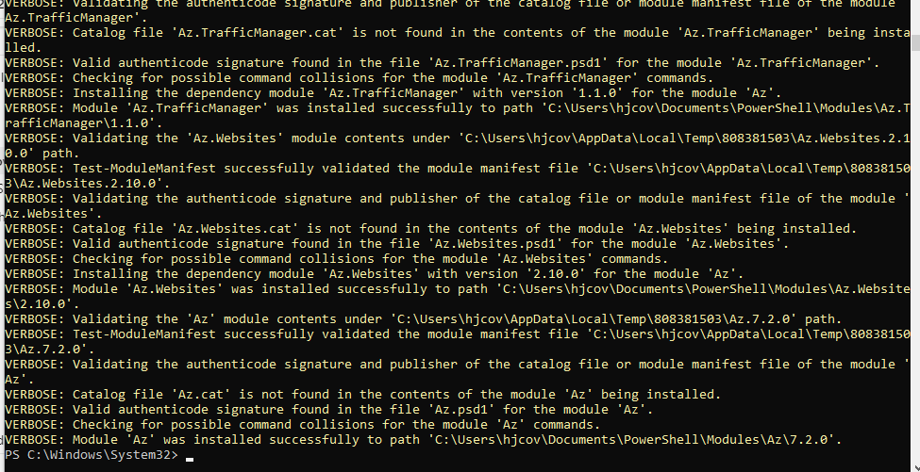Image resolution: width=920 pixels, height=472 pixels.
Task: Click the line "Module 'Az.TrafficManager' was installed successfully"
Action: click(x=457, y=115)
